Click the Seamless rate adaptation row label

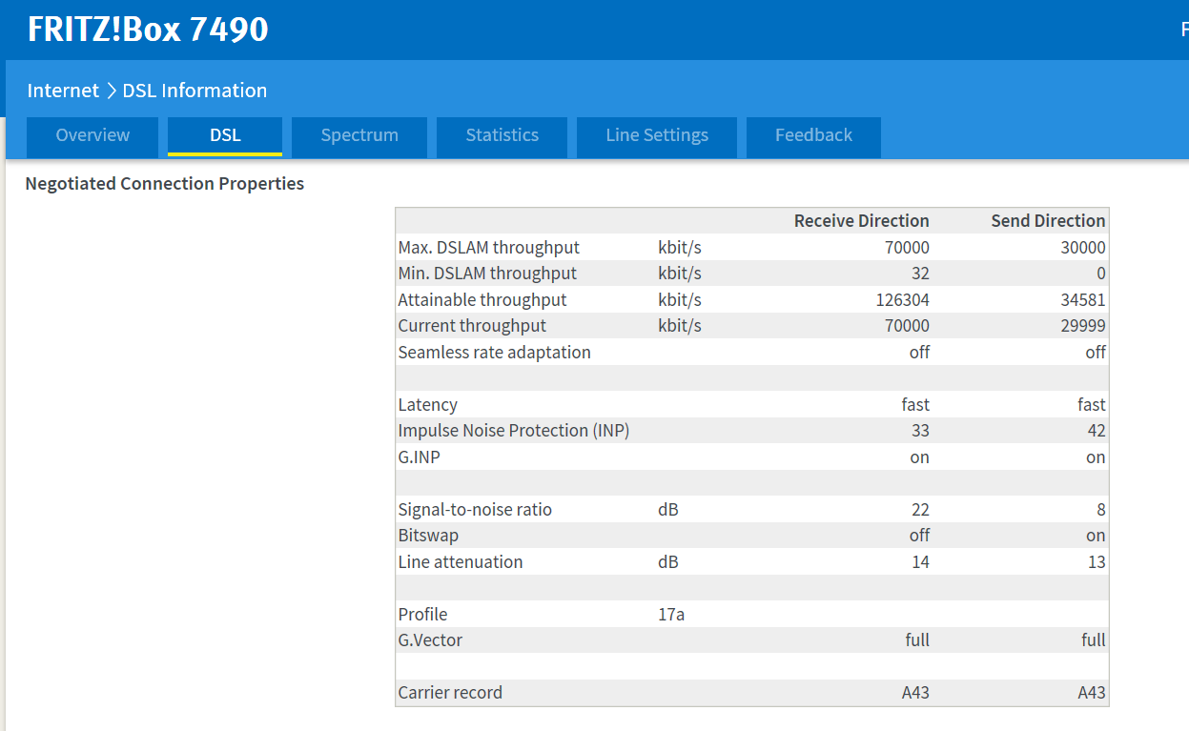click(494, 353)
